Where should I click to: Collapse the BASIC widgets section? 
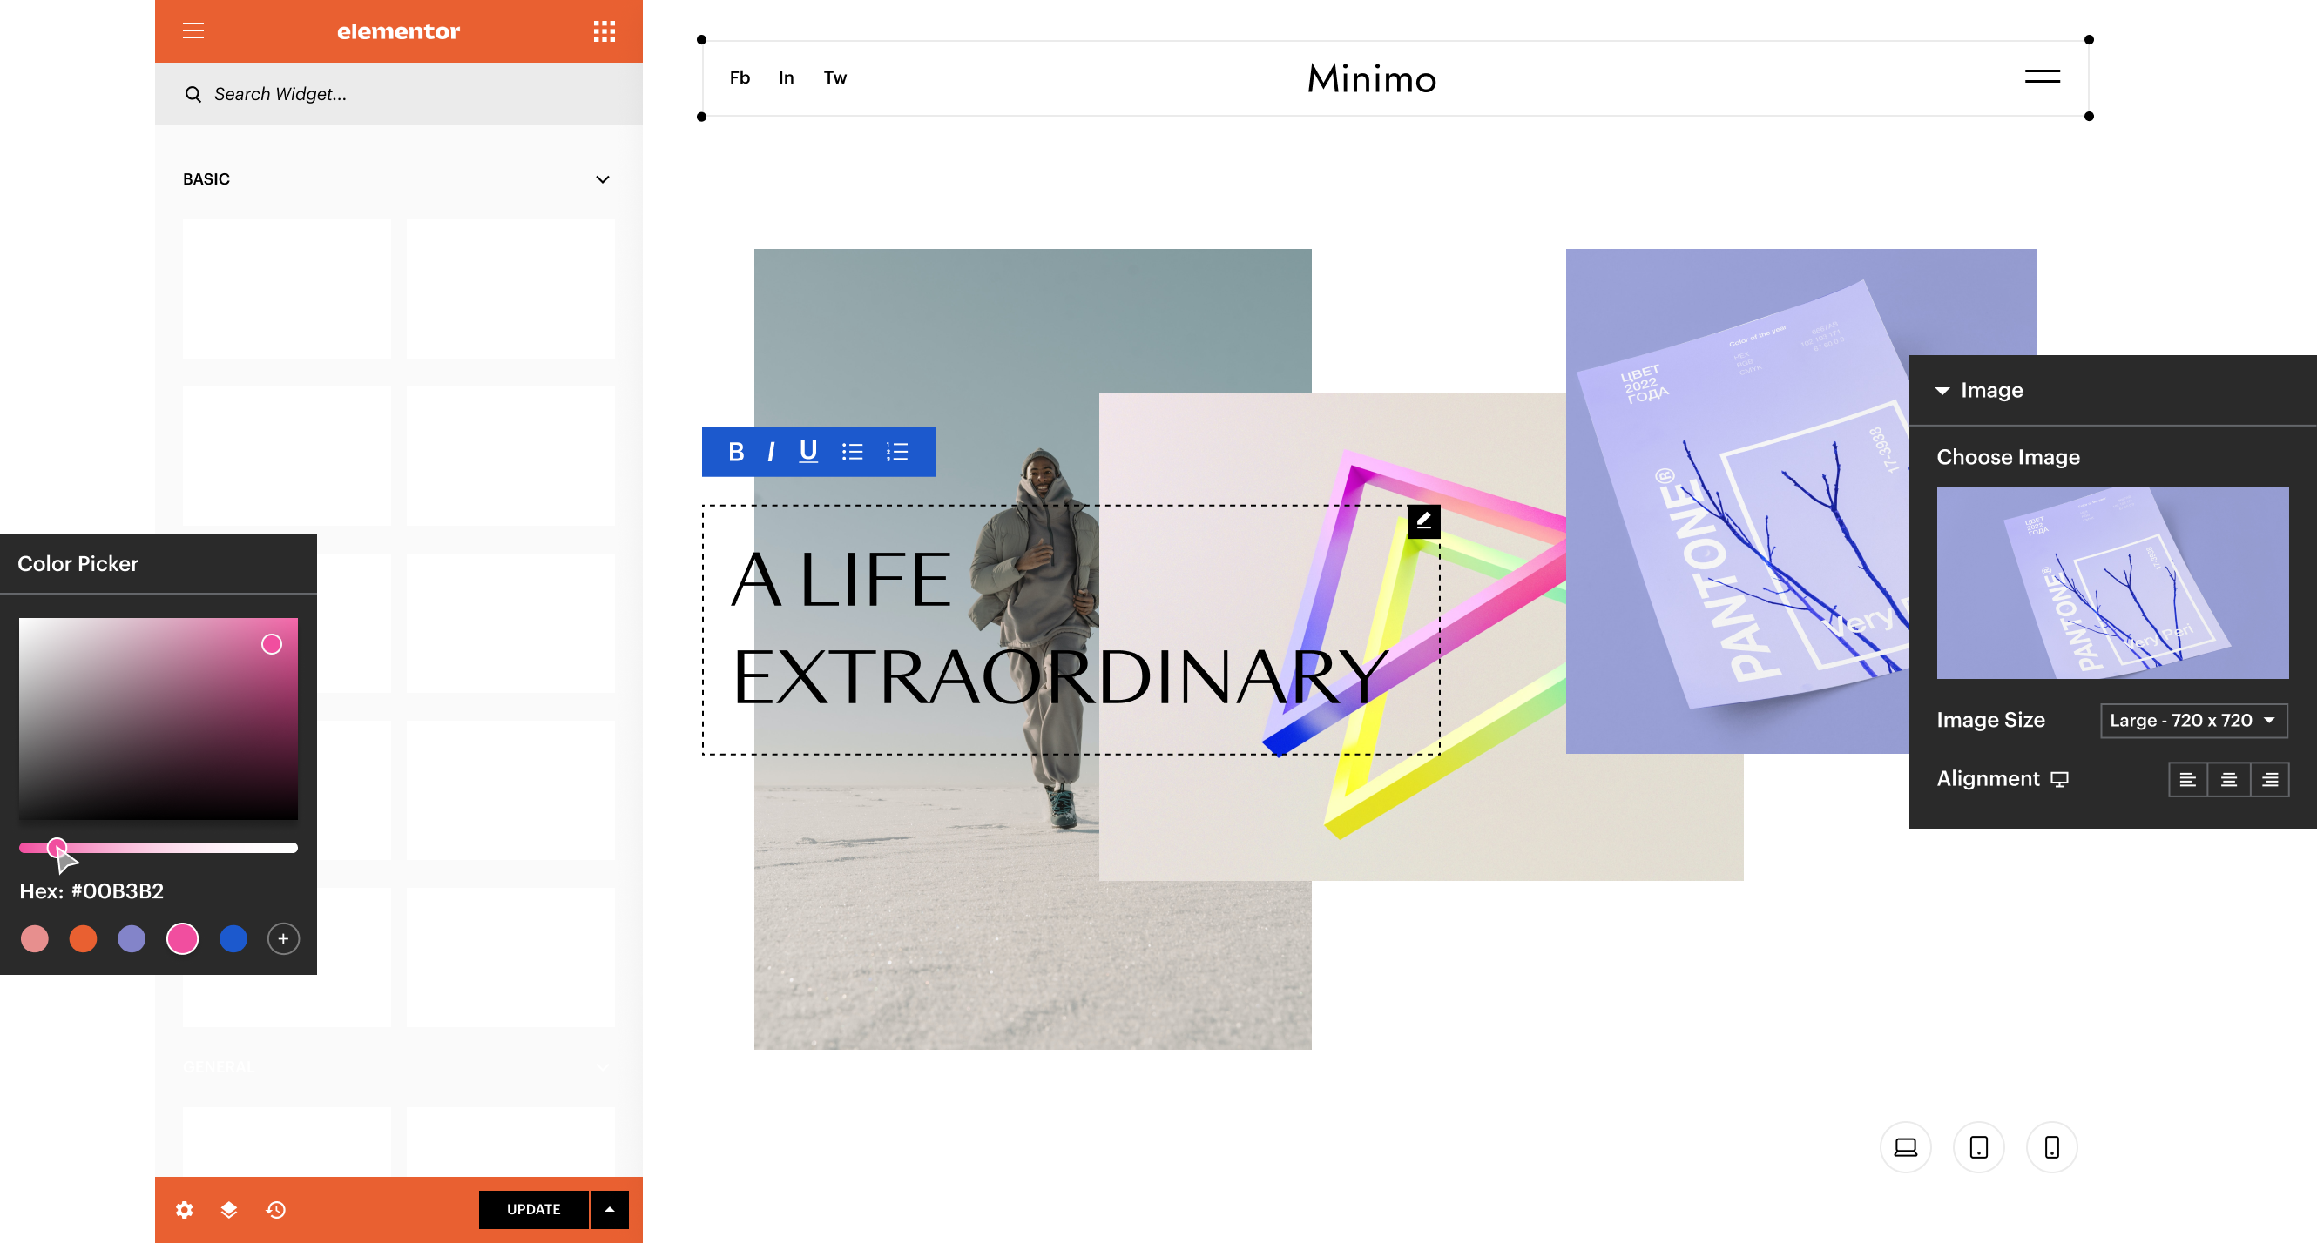point(603,178)
